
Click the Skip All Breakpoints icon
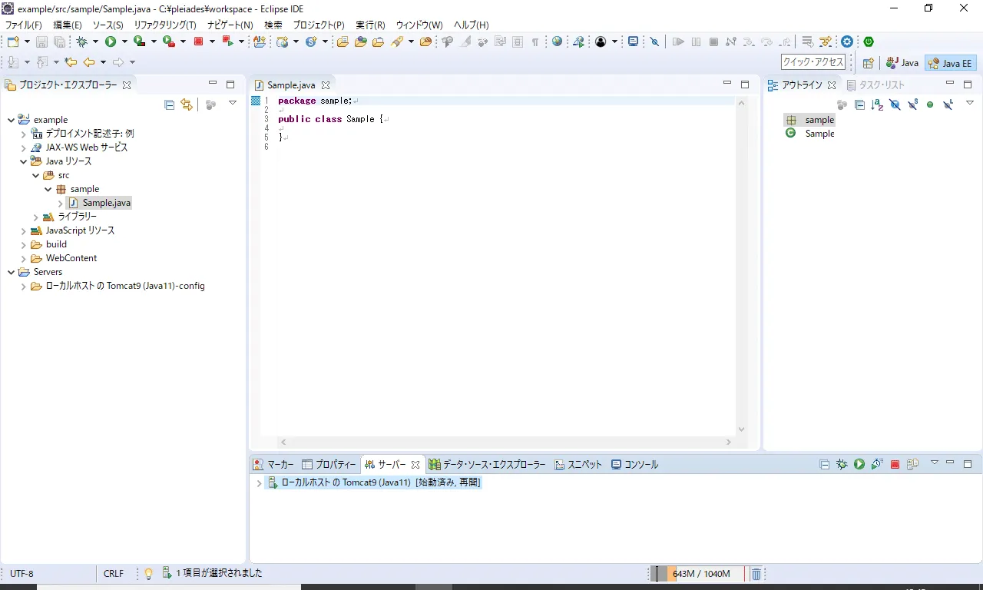(654, 41)
